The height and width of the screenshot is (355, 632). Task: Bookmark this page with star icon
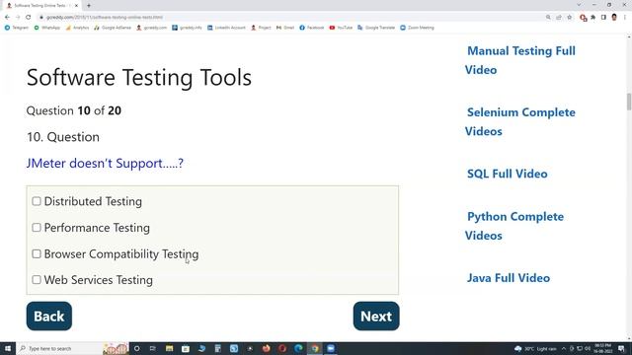(569, 18)
